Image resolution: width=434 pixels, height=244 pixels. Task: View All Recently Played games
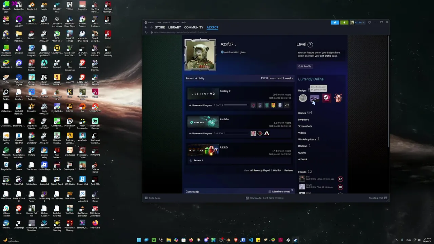(x=260, y=170)
